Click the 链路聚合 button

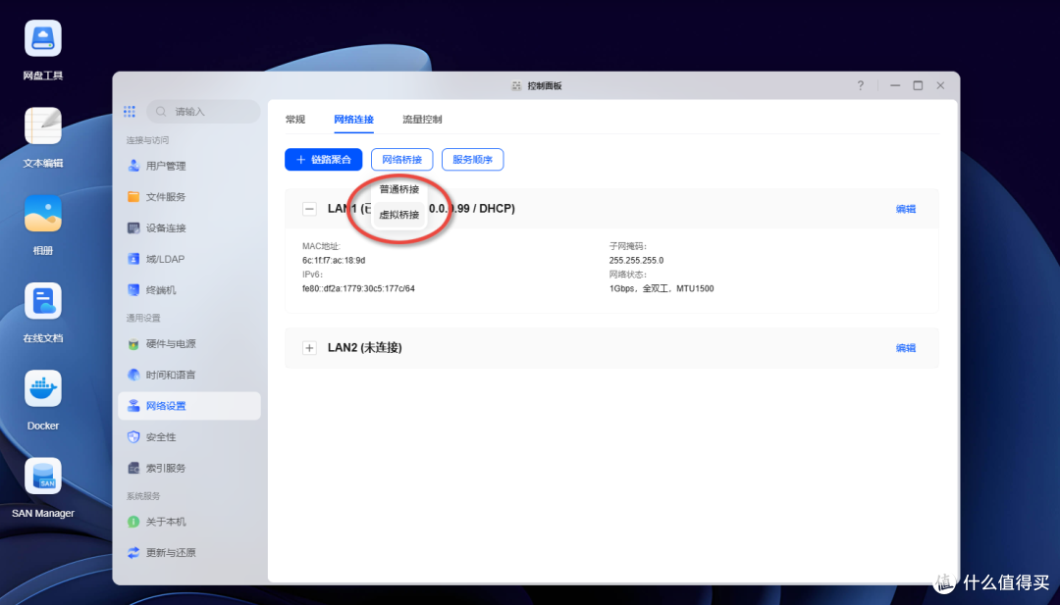click(324, 160)
